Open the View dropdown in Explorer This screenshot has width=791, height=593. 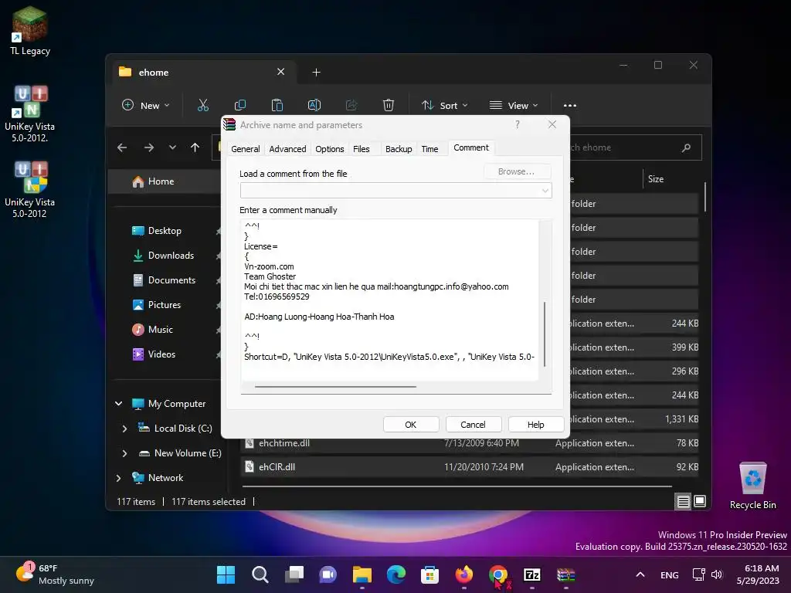pyautogui.click(x=514, y=105)
